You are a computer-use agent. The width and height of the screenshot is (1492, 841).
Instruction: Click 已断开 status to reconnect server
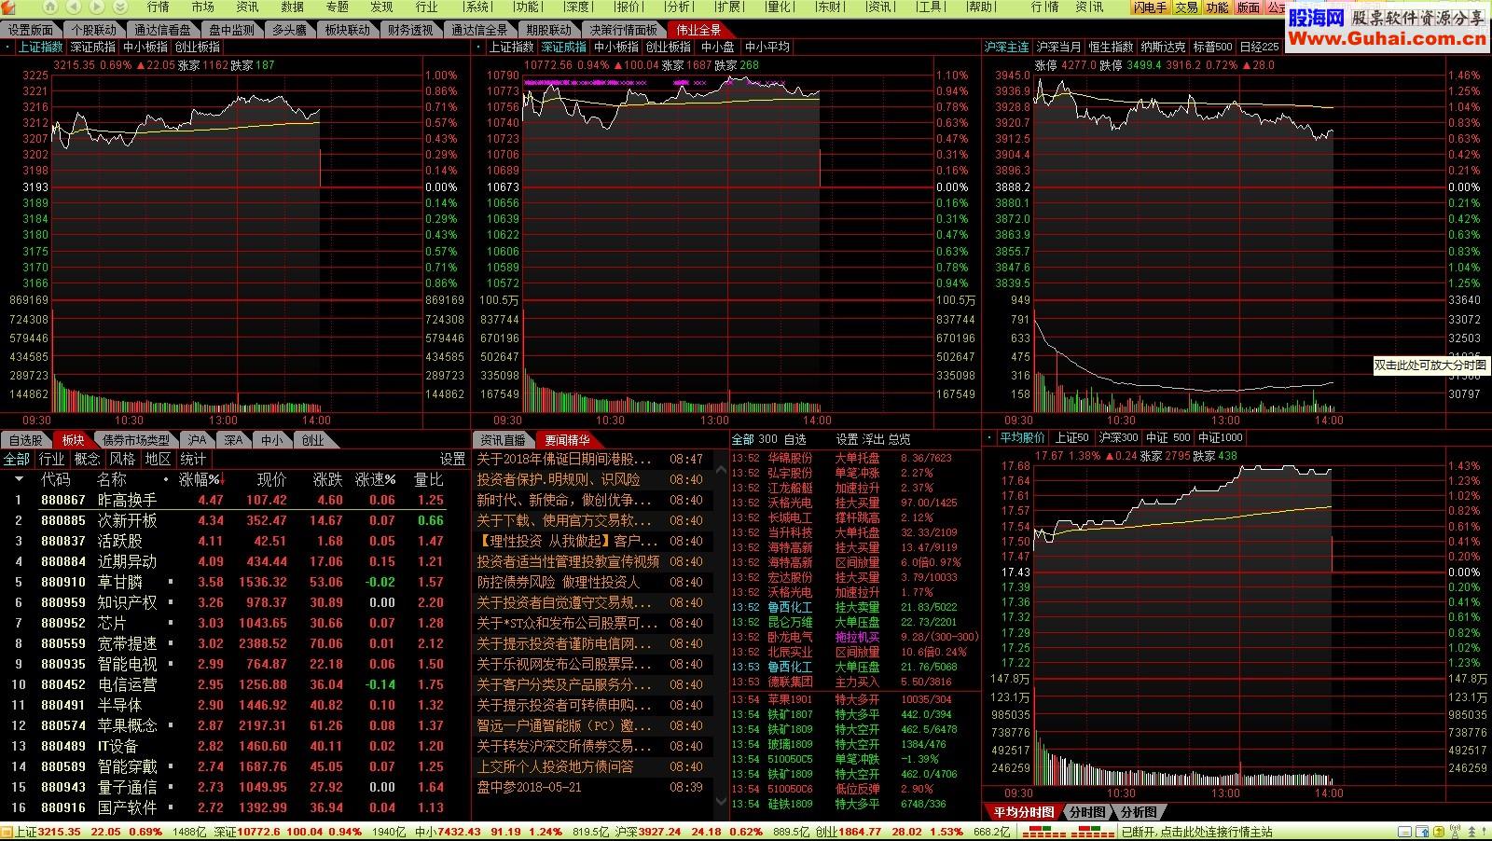click(1196, 832)
